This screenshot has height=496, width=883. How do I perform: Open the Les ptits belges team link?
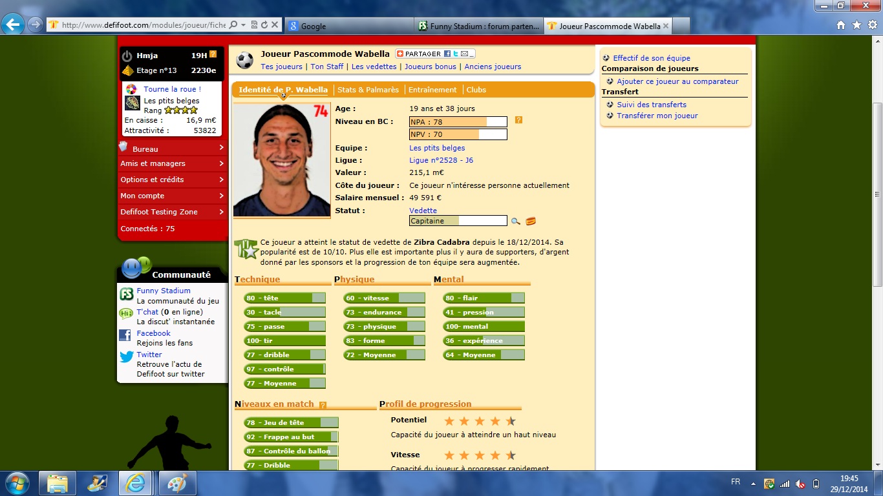click(x=437, y=148)
